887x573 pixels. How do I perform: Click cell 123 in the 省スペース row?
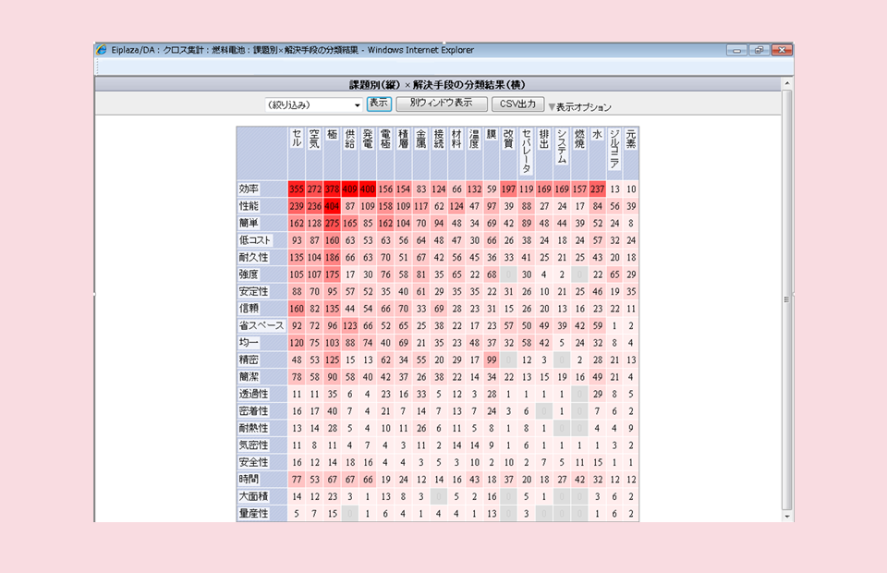point(350,325)
